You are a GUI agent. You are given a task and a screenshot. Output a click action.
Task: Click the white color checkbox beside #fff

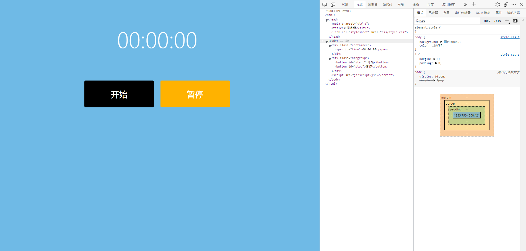click(x=434, y=45)
